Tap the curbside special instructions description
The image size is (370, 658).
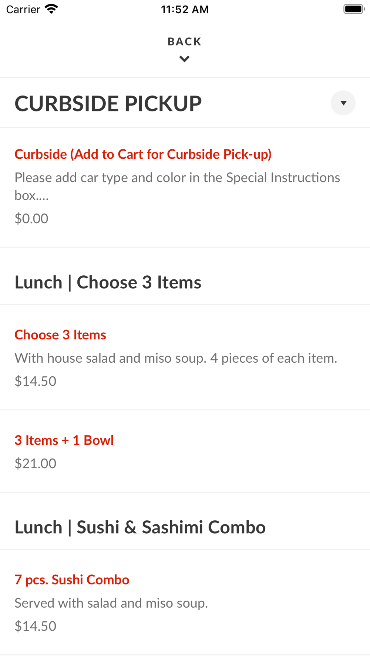point(177,186)
